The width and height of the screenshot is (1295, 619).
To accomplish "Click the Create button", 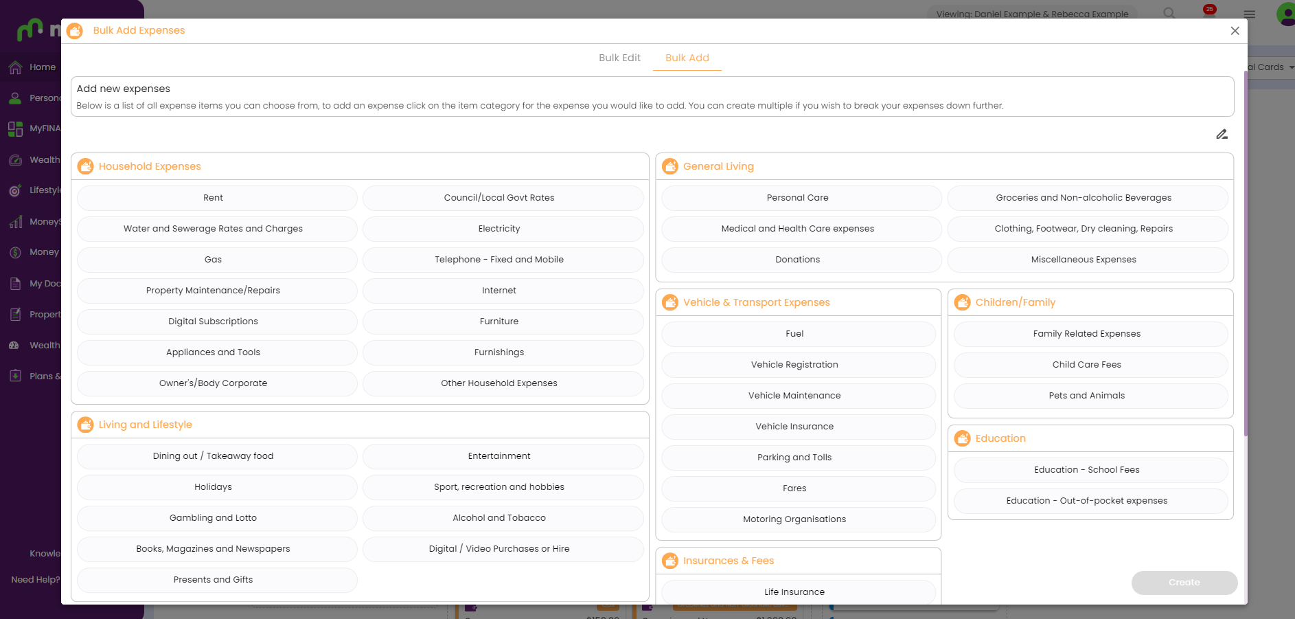I will (x=1184, y=583).
